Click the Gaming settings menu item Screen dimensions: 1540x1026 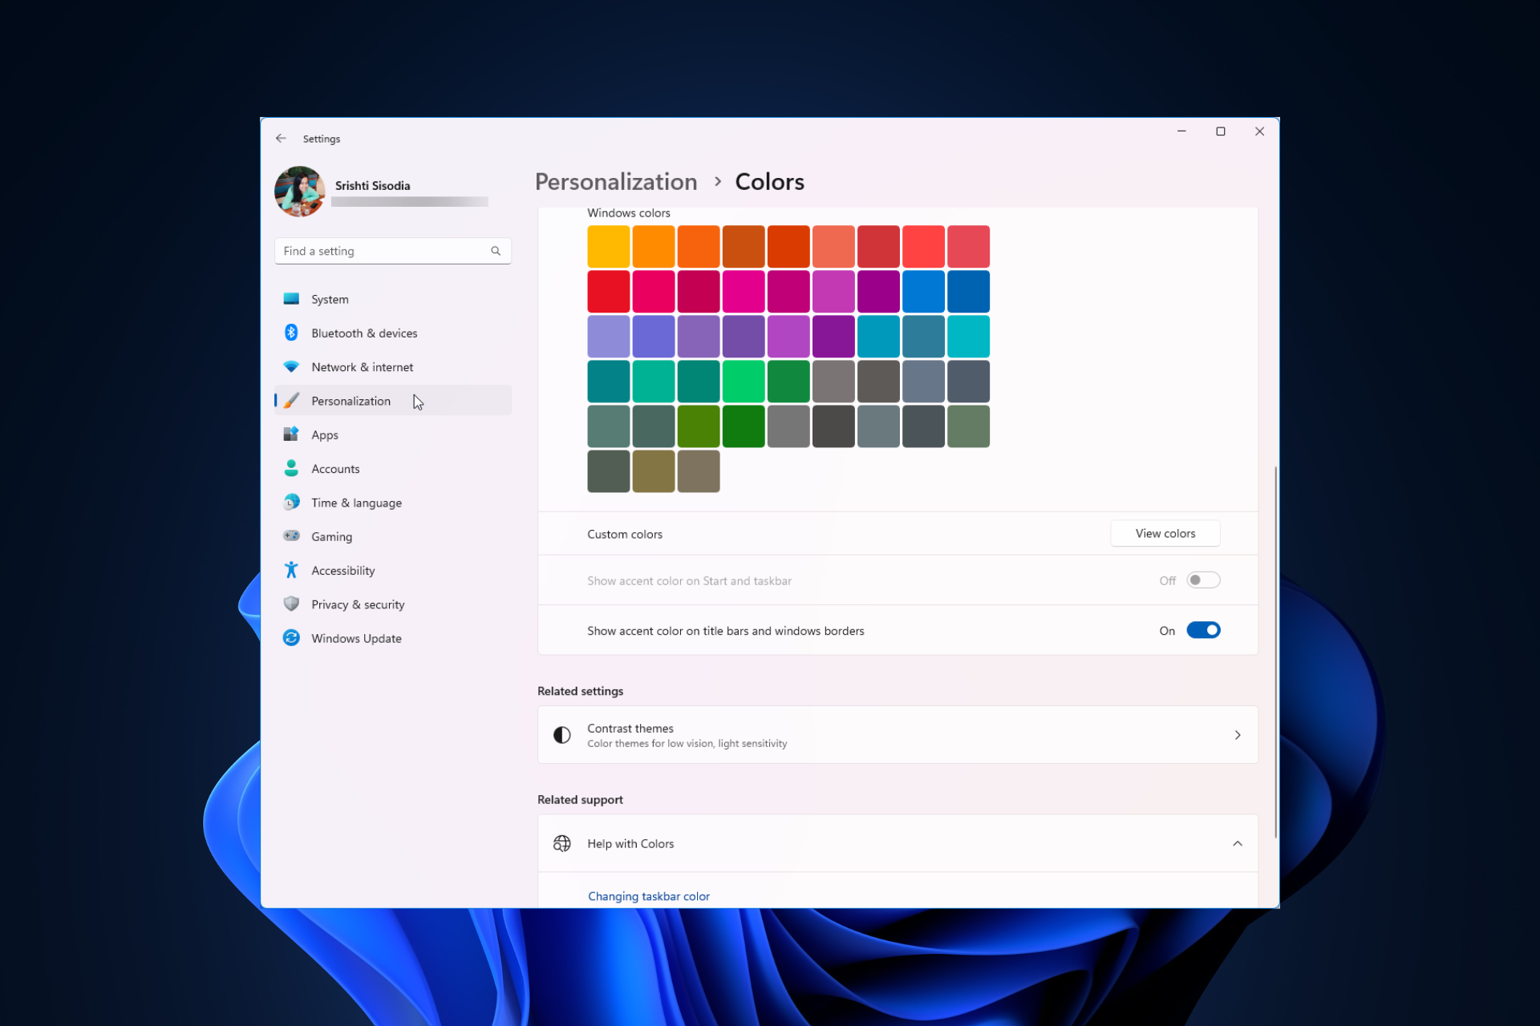[330, 536]
